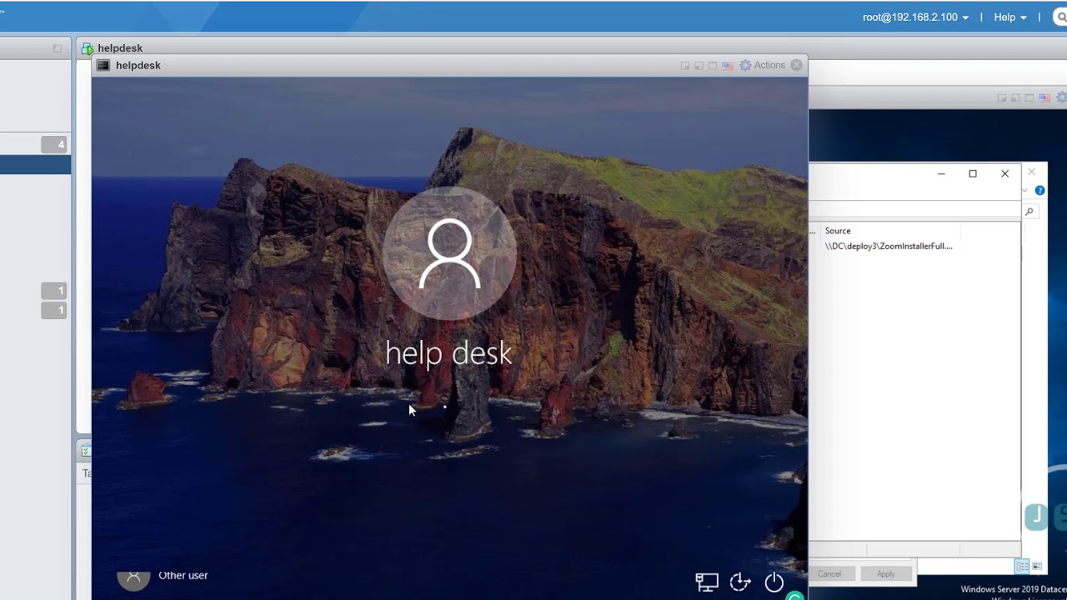Choose Other user on login screen
The width and height of the screenshot is (1067, 600).
coord(163,575)
